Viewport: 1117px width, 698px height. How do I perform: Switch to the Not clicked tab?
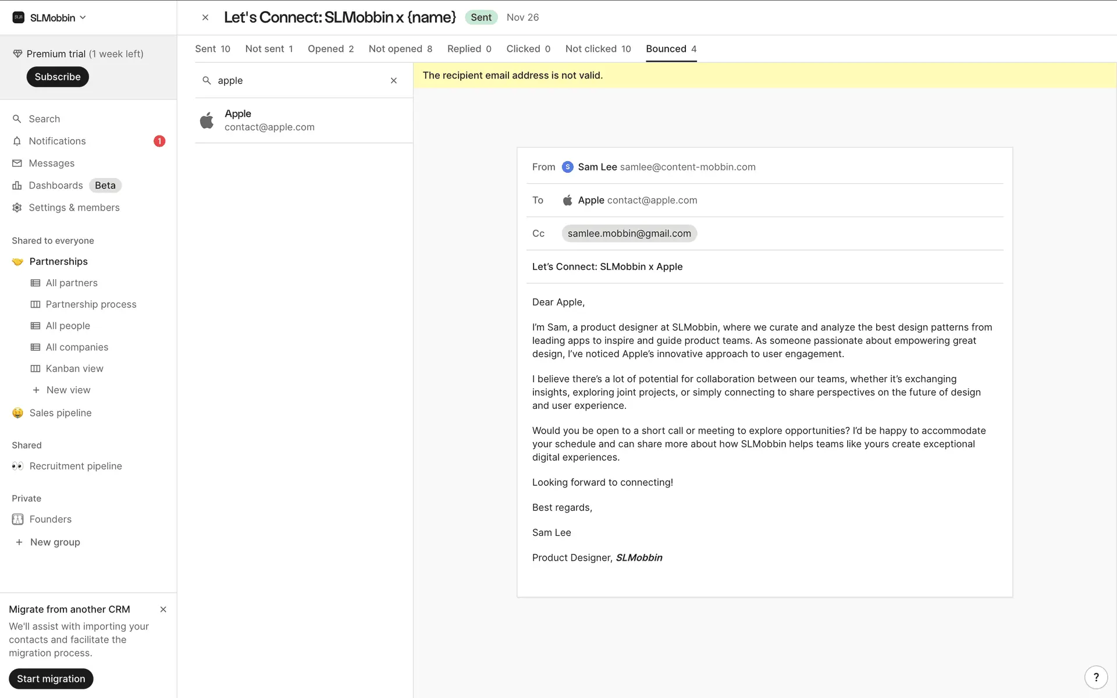(x=597, y=49)
